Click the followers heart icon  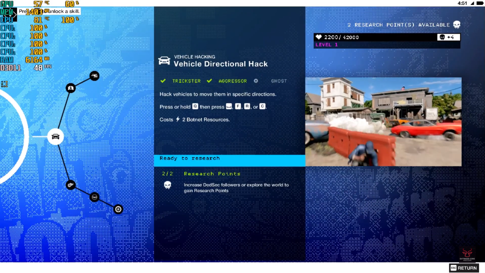(319, 37)
